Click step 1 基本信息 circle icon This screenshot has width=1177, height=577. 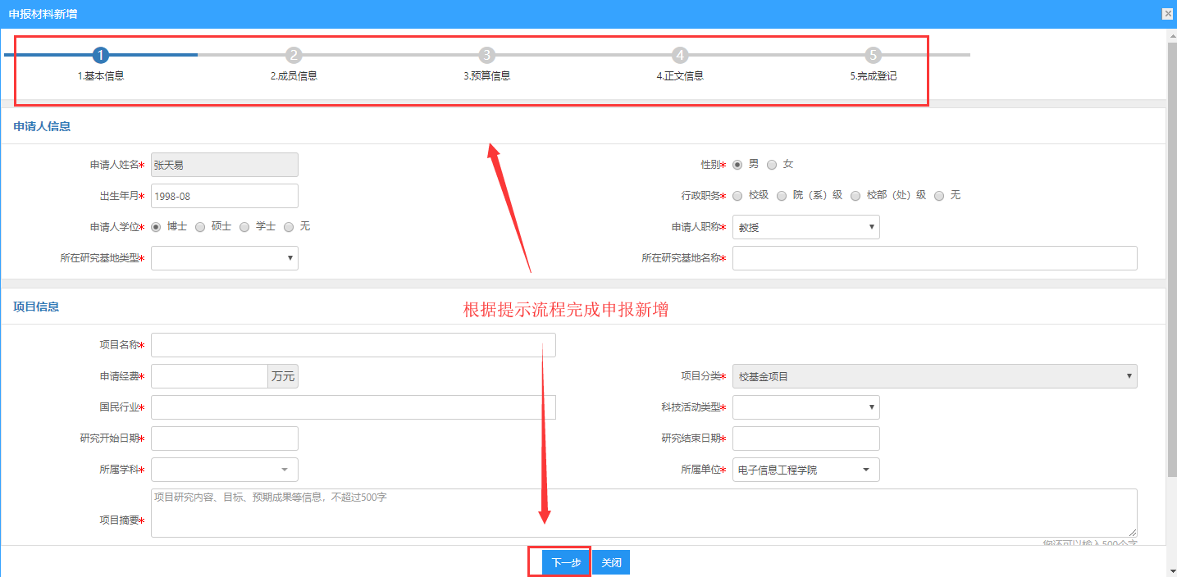(x=101, y=55)
